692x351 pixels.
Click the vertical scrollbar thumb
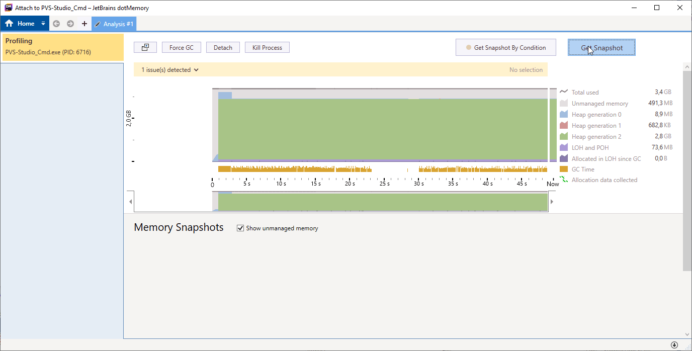pyautogui.click(x=687, y=171)
